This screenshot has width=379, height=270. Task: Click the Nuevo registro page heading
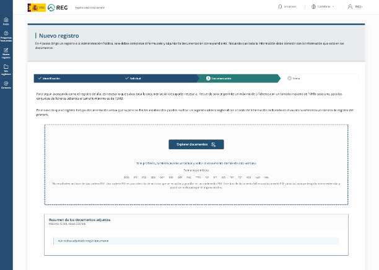(x=59, y=36)
